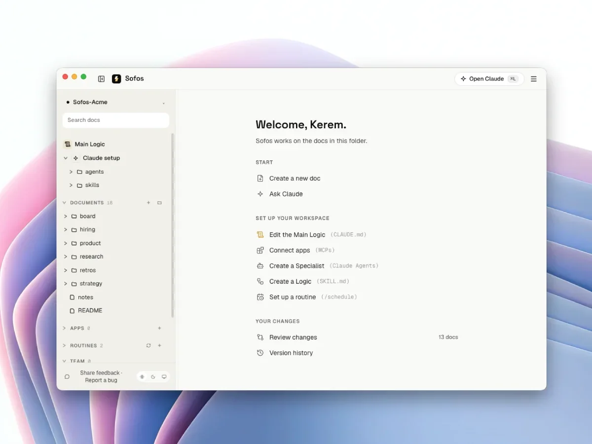The width and height of the screenshot is (592, 444).
Task: Expand the product folder chevron
Action: click(66, 243)
